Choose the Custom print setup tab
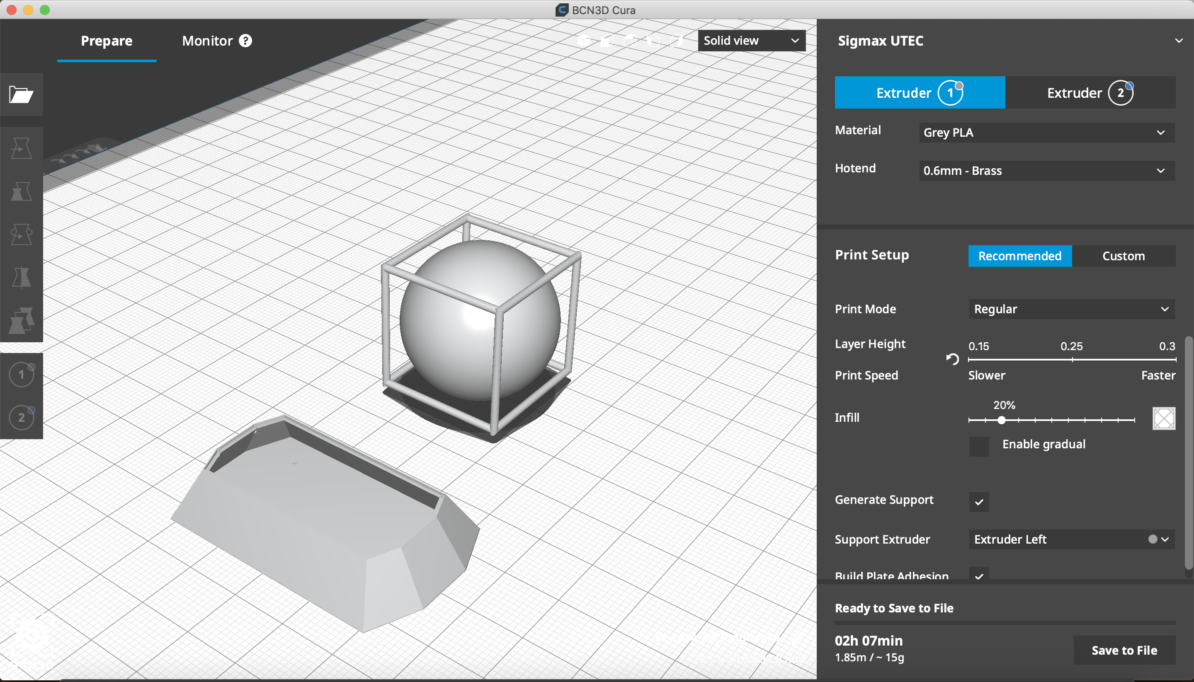Image resolution: width=1194 pixels, height=682 pixels. (1124, 256)
